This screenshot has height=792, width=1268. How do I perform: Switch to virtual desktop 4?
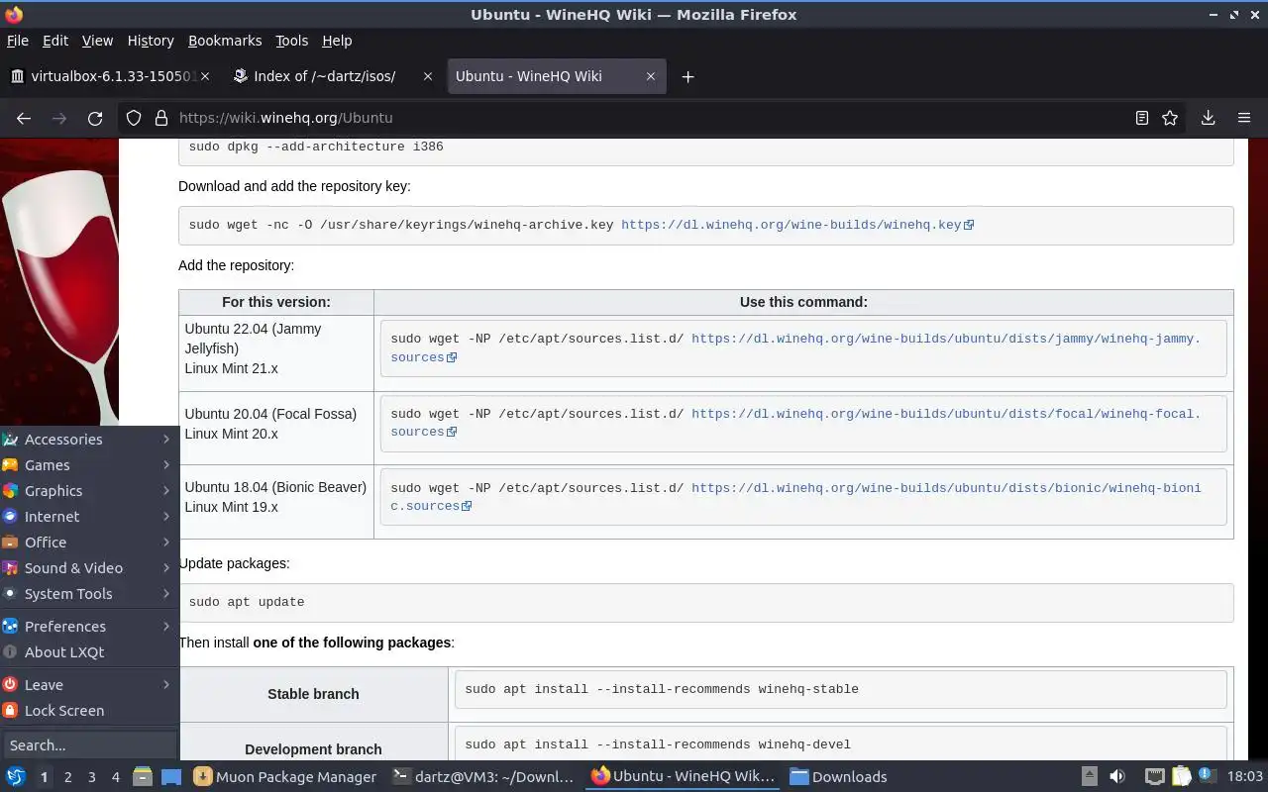click(x=115, y=777)
